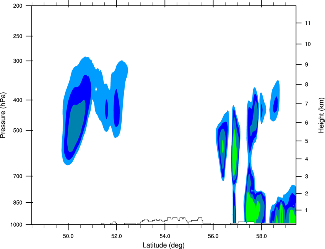
Task: Pick the 8 km height label
Action: point(306,85)
